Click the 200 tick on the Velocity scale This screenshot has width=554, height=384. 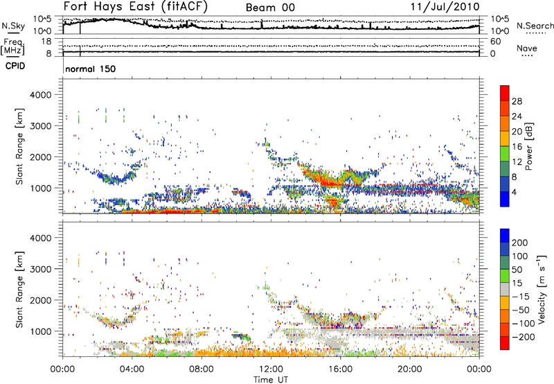point(520,243)
